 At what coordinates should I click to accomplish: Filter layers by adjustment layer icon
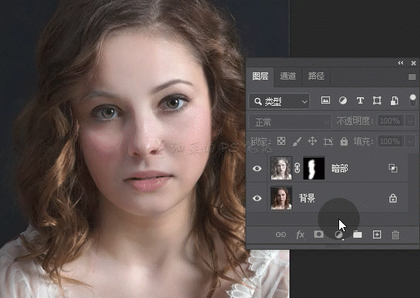pyautogui.click(x=343, y=101)
